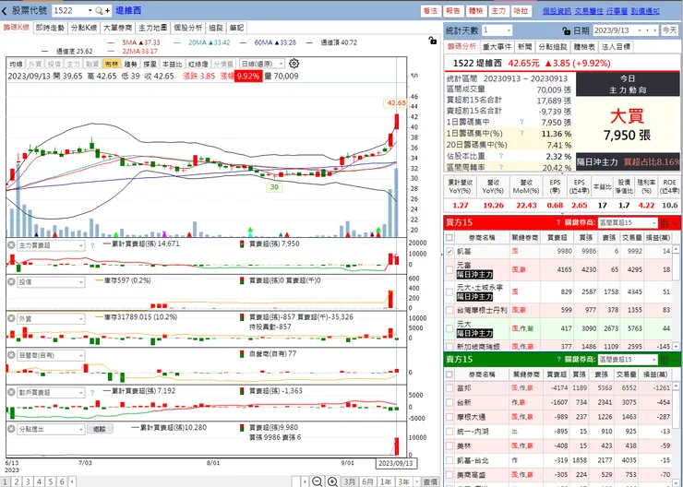Open the date 2023/9/13 picker dropdown

point(640,30)
